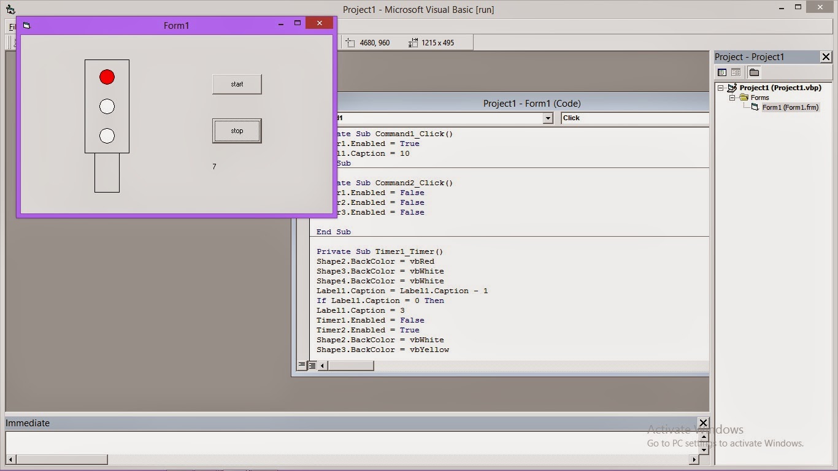The image size is (838, 471).
Task: Click the code line 'Shape2.BackColor = vbRed'
Action: 375,261
